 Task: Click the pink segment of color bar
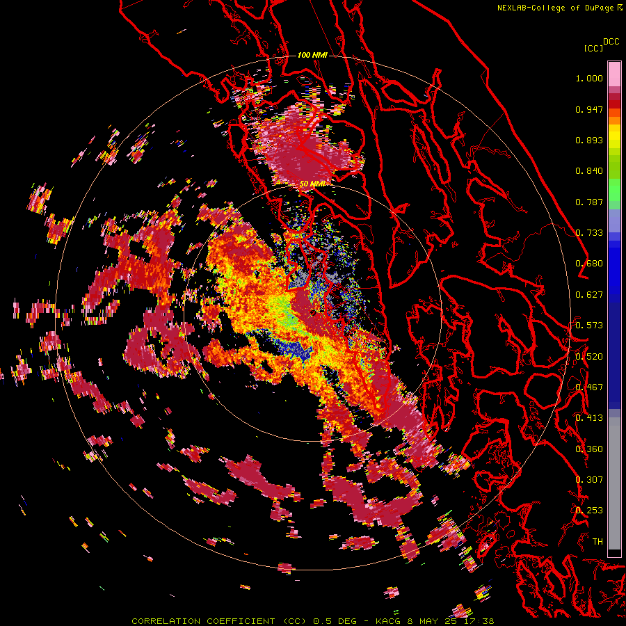[x=614, y=74]
